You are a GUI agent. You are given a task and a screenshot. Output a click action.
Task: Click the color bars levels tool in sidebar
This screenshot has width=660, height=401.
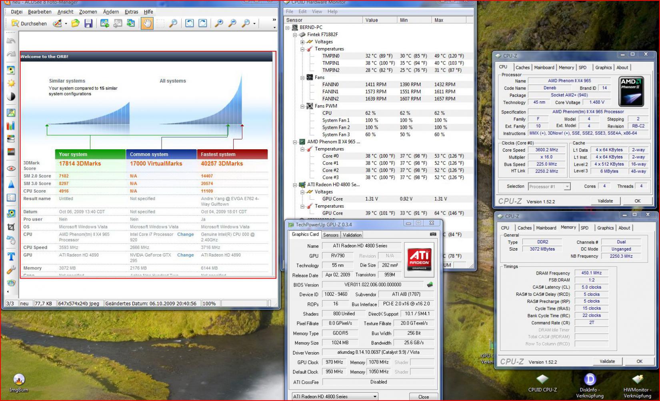(11, 126)
